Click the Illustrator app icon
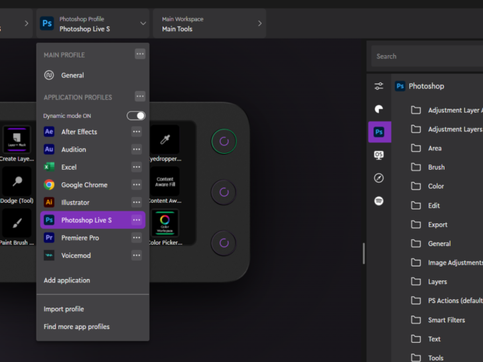The height and width of the screenshot is (362, 483). [49, 202]
